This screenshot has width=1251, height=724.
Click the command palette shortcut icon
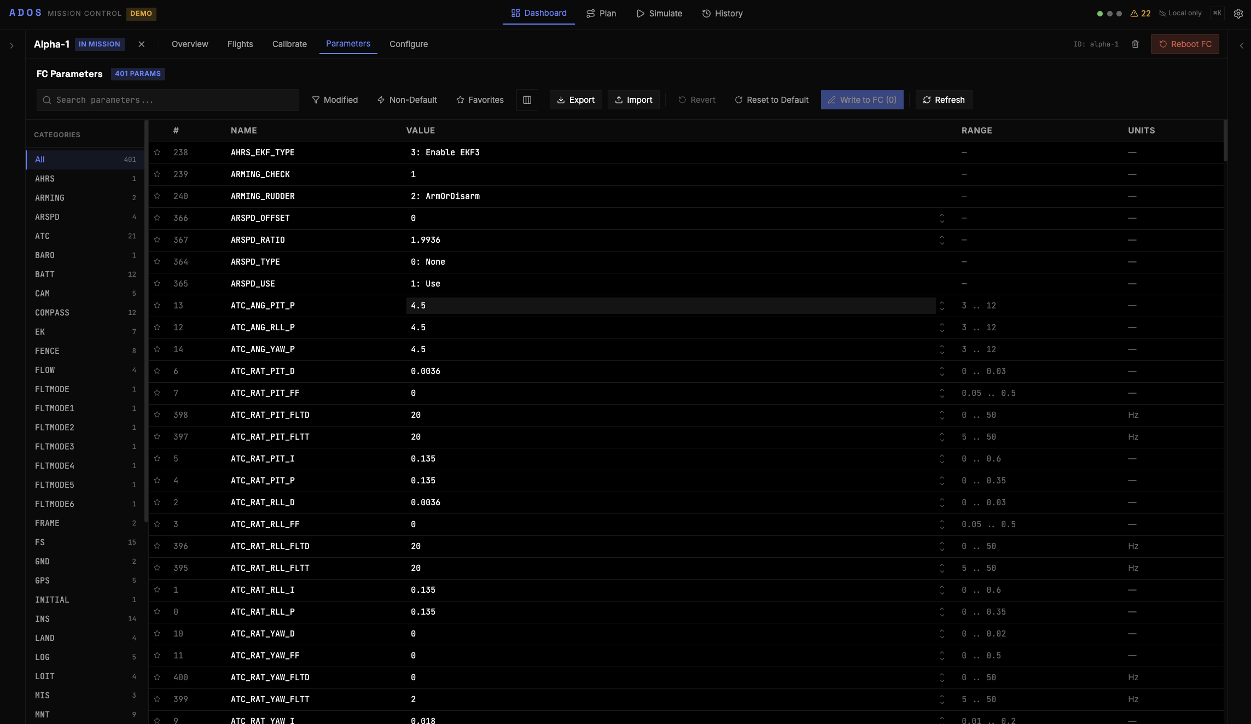click(x=1217, y=14)
